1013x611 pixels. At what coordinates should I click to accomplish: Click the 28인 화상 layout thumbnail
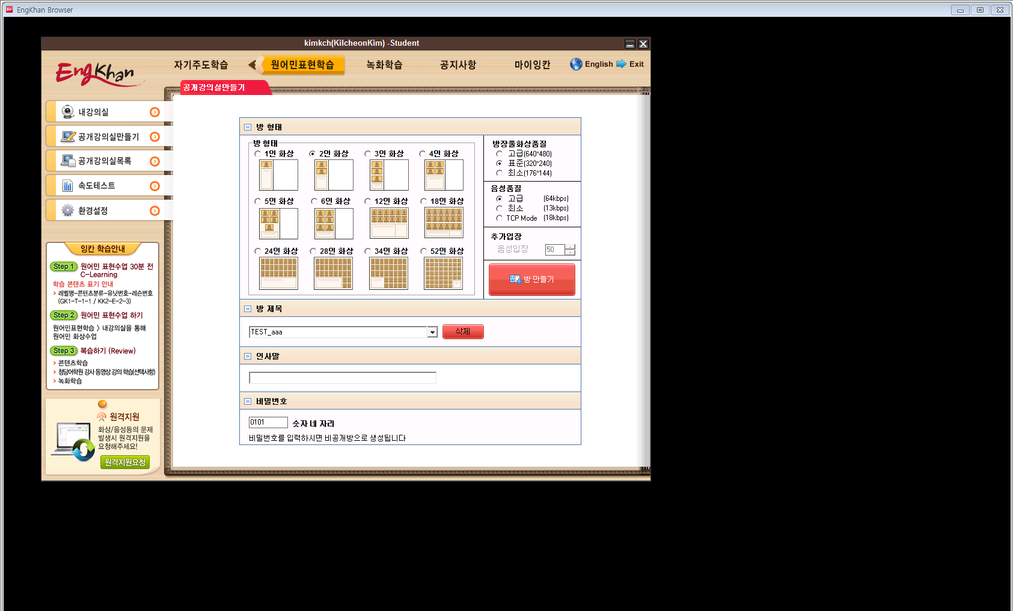tap(333, 273)
